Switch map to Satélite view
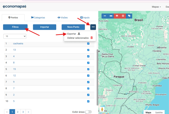This screenshot has height=114, width=169. click(159, 112)
